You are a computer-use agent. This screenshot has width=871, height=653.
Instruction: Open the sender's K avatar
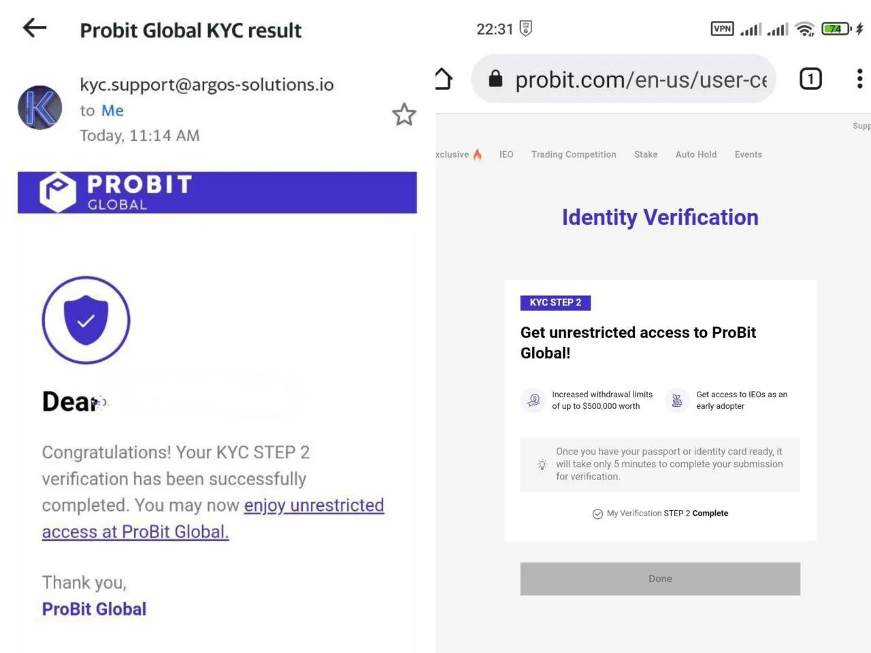(39, 107)
